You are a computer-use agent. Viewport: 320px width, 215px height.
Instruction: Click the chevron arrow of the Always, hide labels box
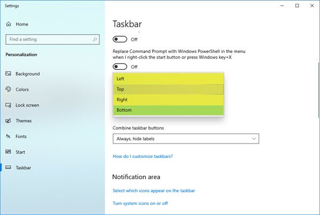coord(254,139)
